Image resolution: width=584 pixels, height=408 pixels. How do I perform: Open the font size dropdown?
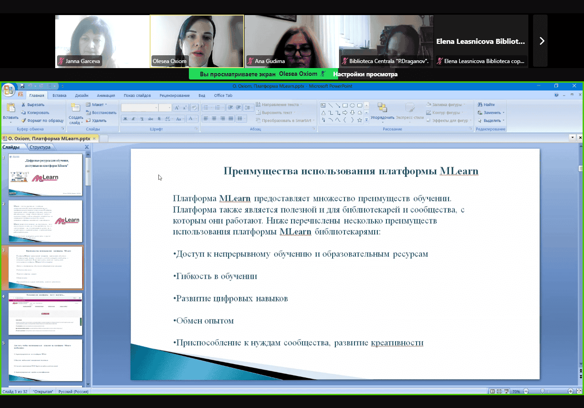click(x=169, y=108)
